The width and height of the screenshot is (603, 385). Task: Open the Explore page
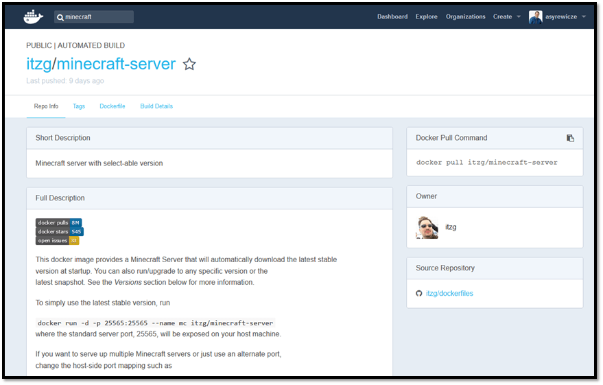click(427, 16)
